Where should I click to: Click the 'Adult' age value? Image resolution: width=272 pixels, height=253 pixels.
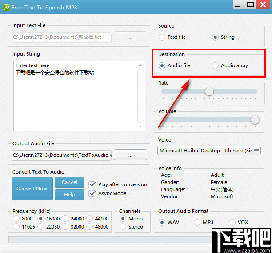[217, 175]
